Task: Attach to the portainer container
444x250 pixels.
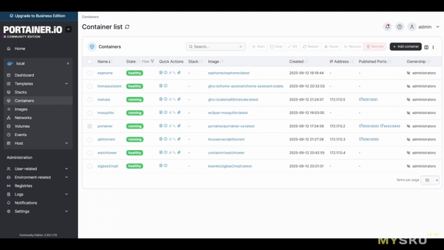Action: (179, 126)
